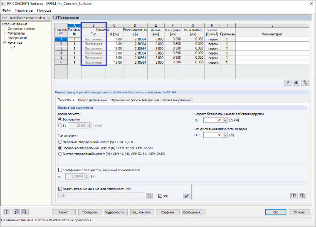Viewport: 316px width, 227px height.
Task: Switch to the Расчет деформаций tab
Action: tap(92, 100)
